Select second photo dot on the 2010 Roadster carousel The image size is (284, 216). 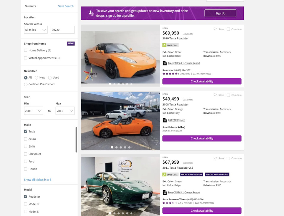(114, 84)
